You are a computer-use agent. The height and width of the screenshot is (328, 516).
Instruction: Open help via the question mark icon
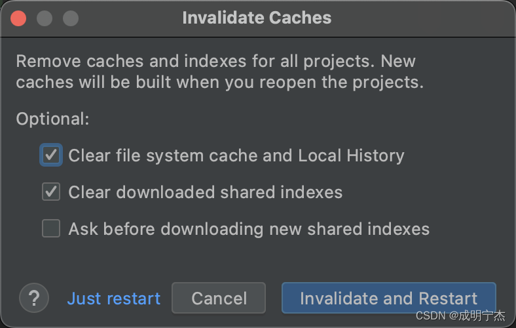click(34, 298)
